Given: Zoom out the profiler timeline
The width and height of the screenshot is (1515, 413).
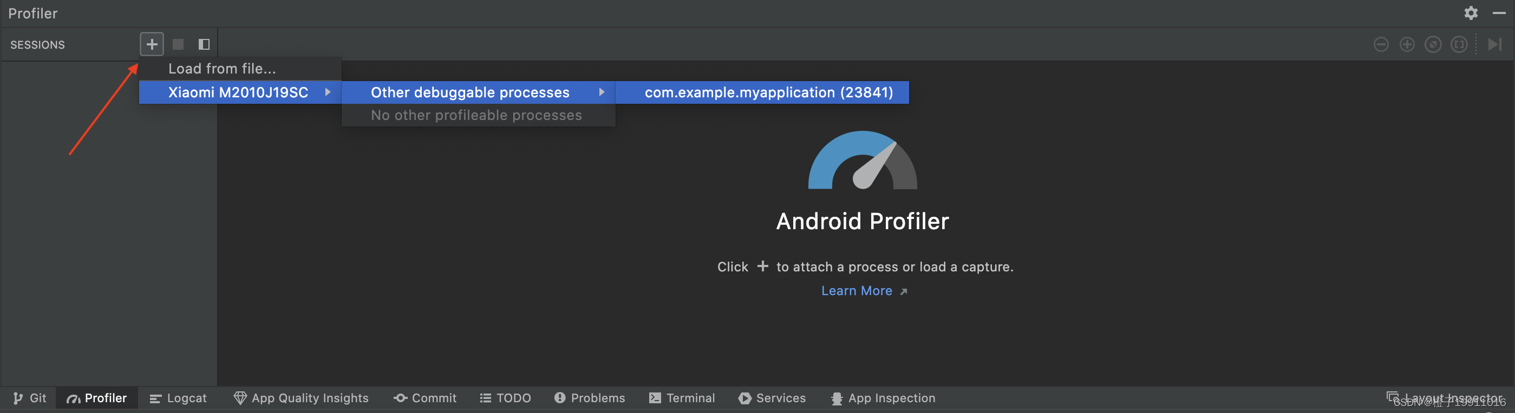Looking at the screenshot, I should [x=1381, y=44].
